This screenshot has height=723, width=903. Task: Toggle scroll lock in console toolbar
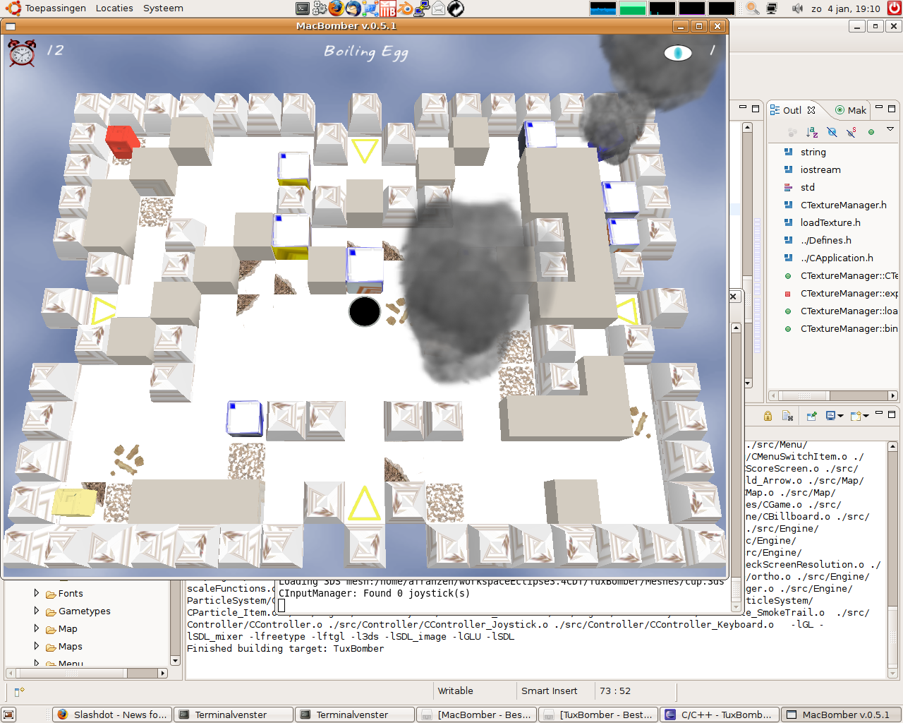[768, 416]
